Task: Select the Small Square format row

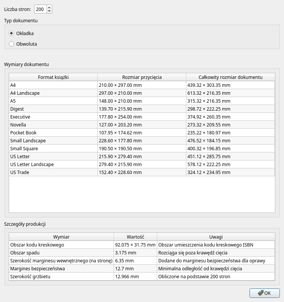Action: tap(53, 148)
